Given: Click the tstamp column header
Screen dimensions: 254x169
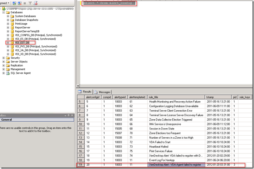Looking at the screenshot, I should point(218,97).
